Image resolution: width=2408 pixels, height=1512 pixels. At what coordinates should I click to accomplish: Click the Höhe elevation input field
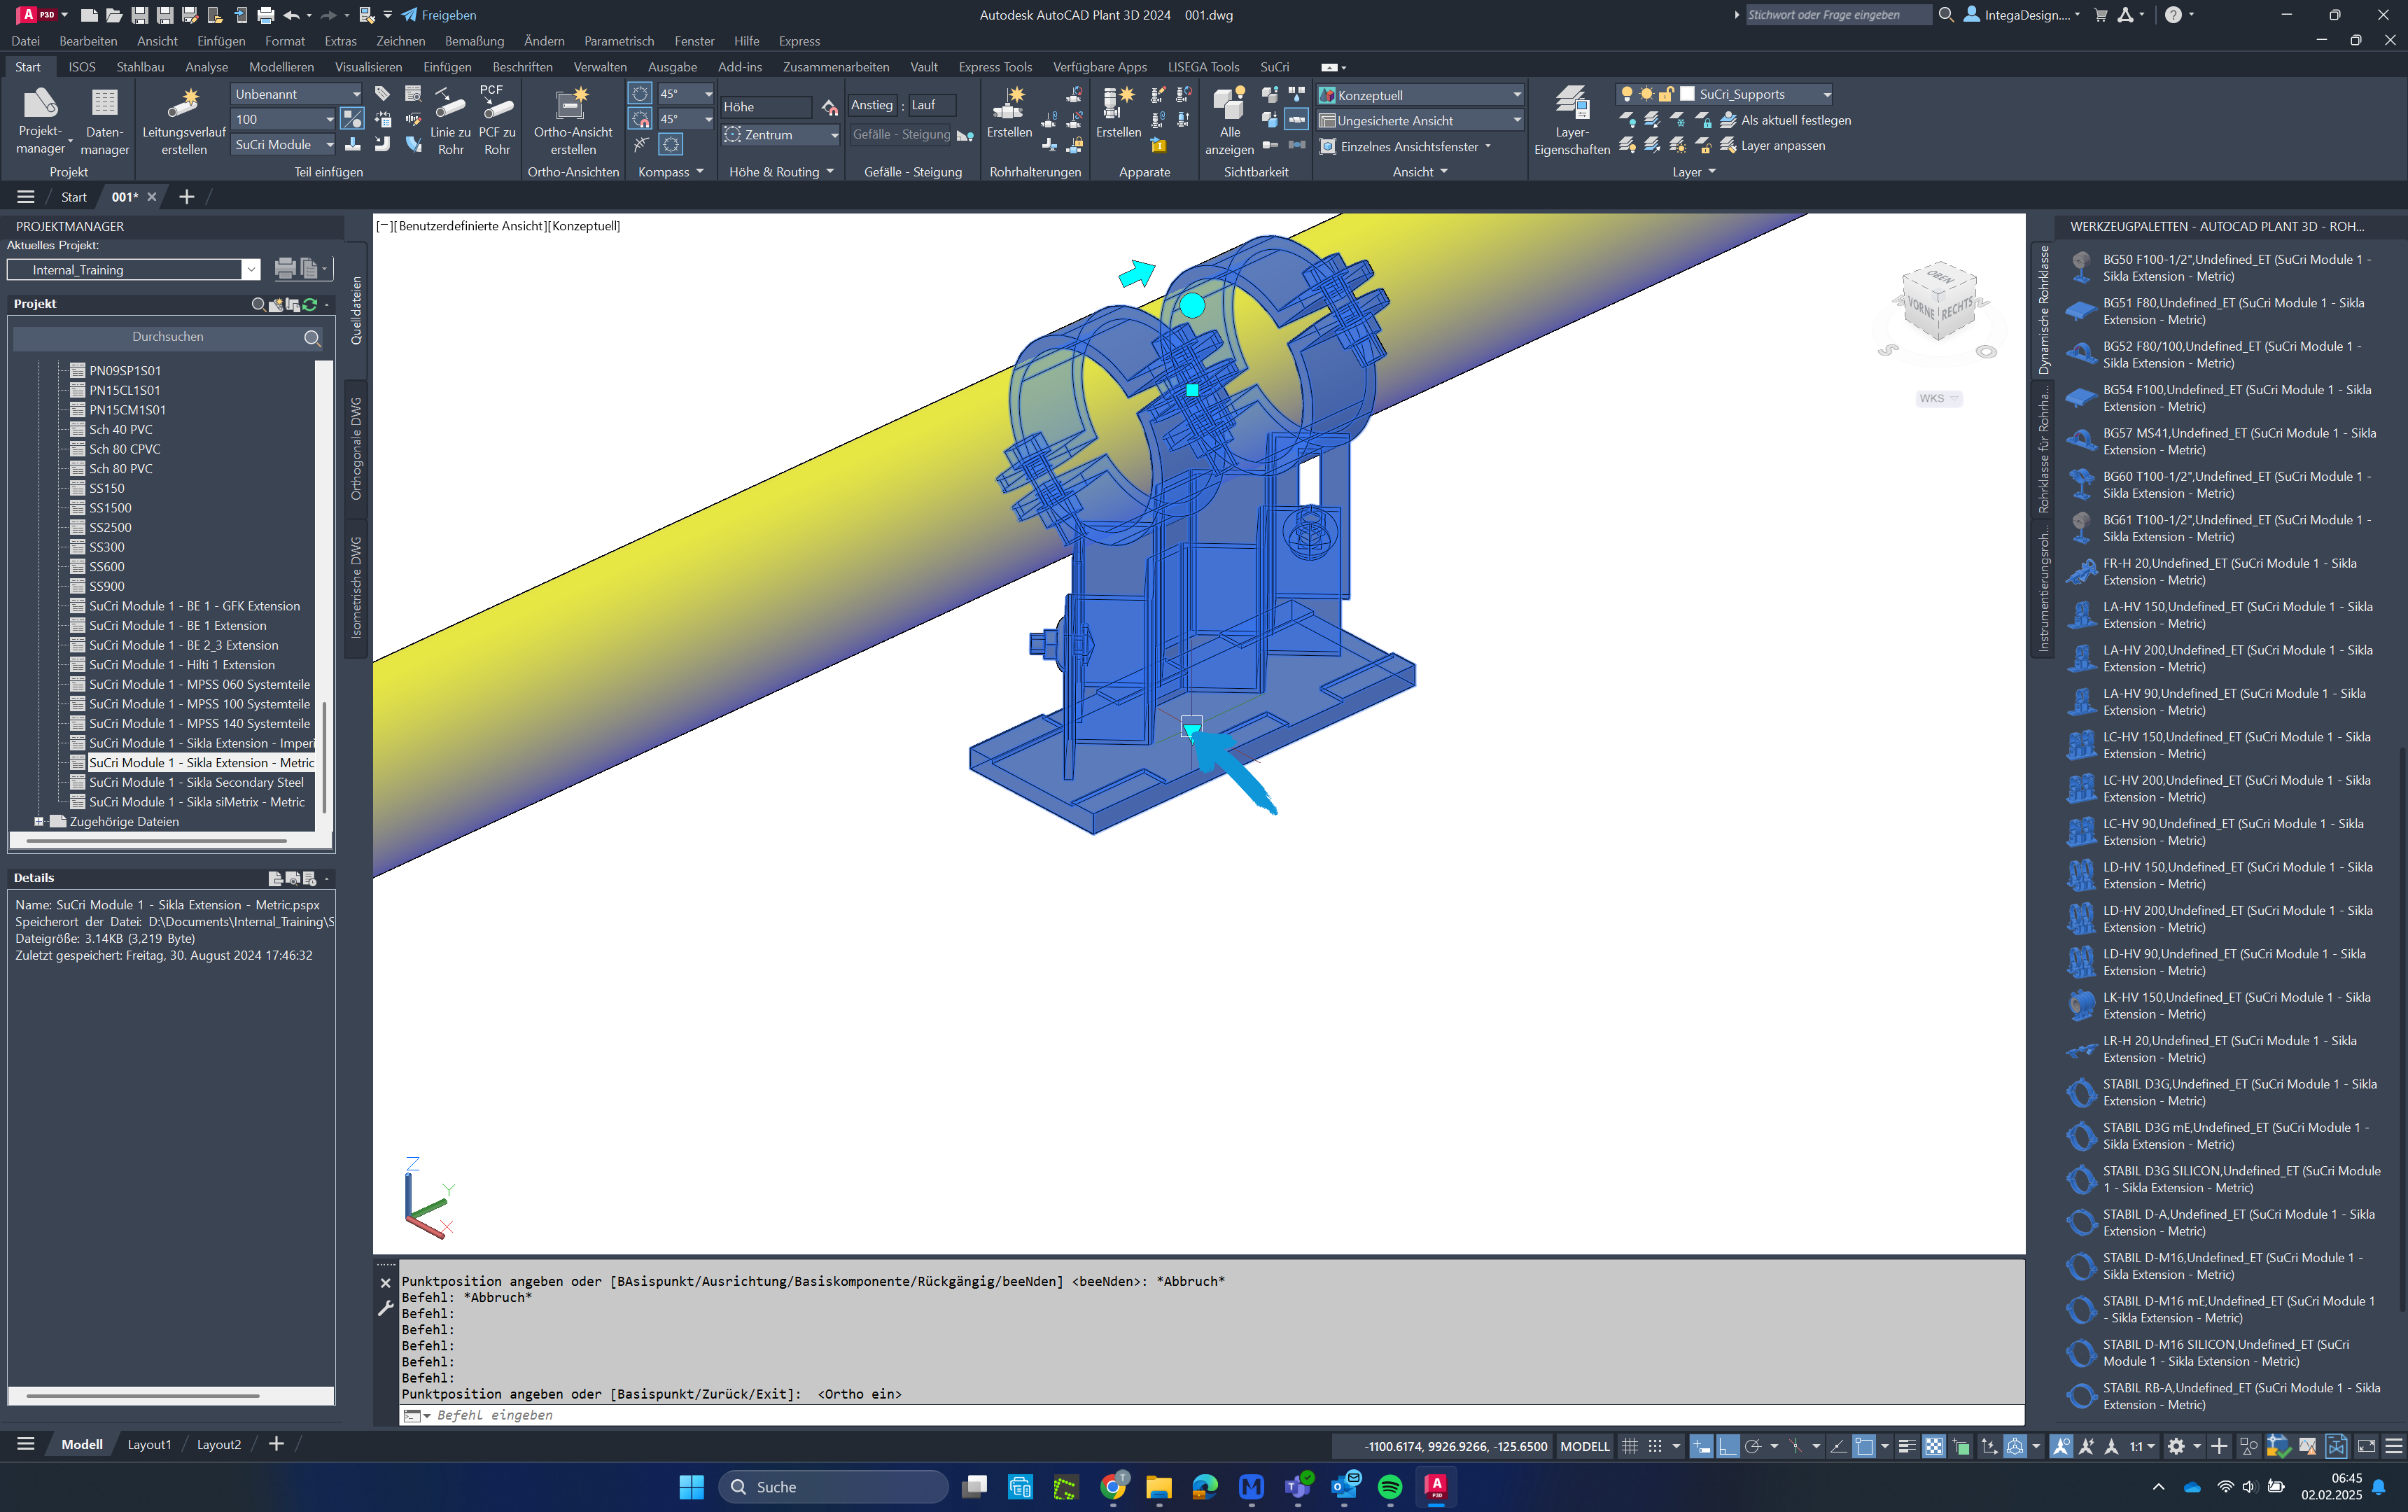click(766, 107)
